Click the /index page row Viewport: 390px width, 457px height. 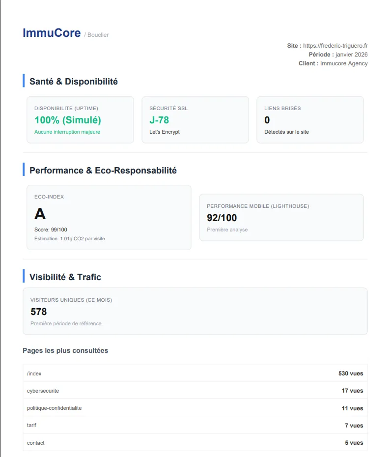195,373
